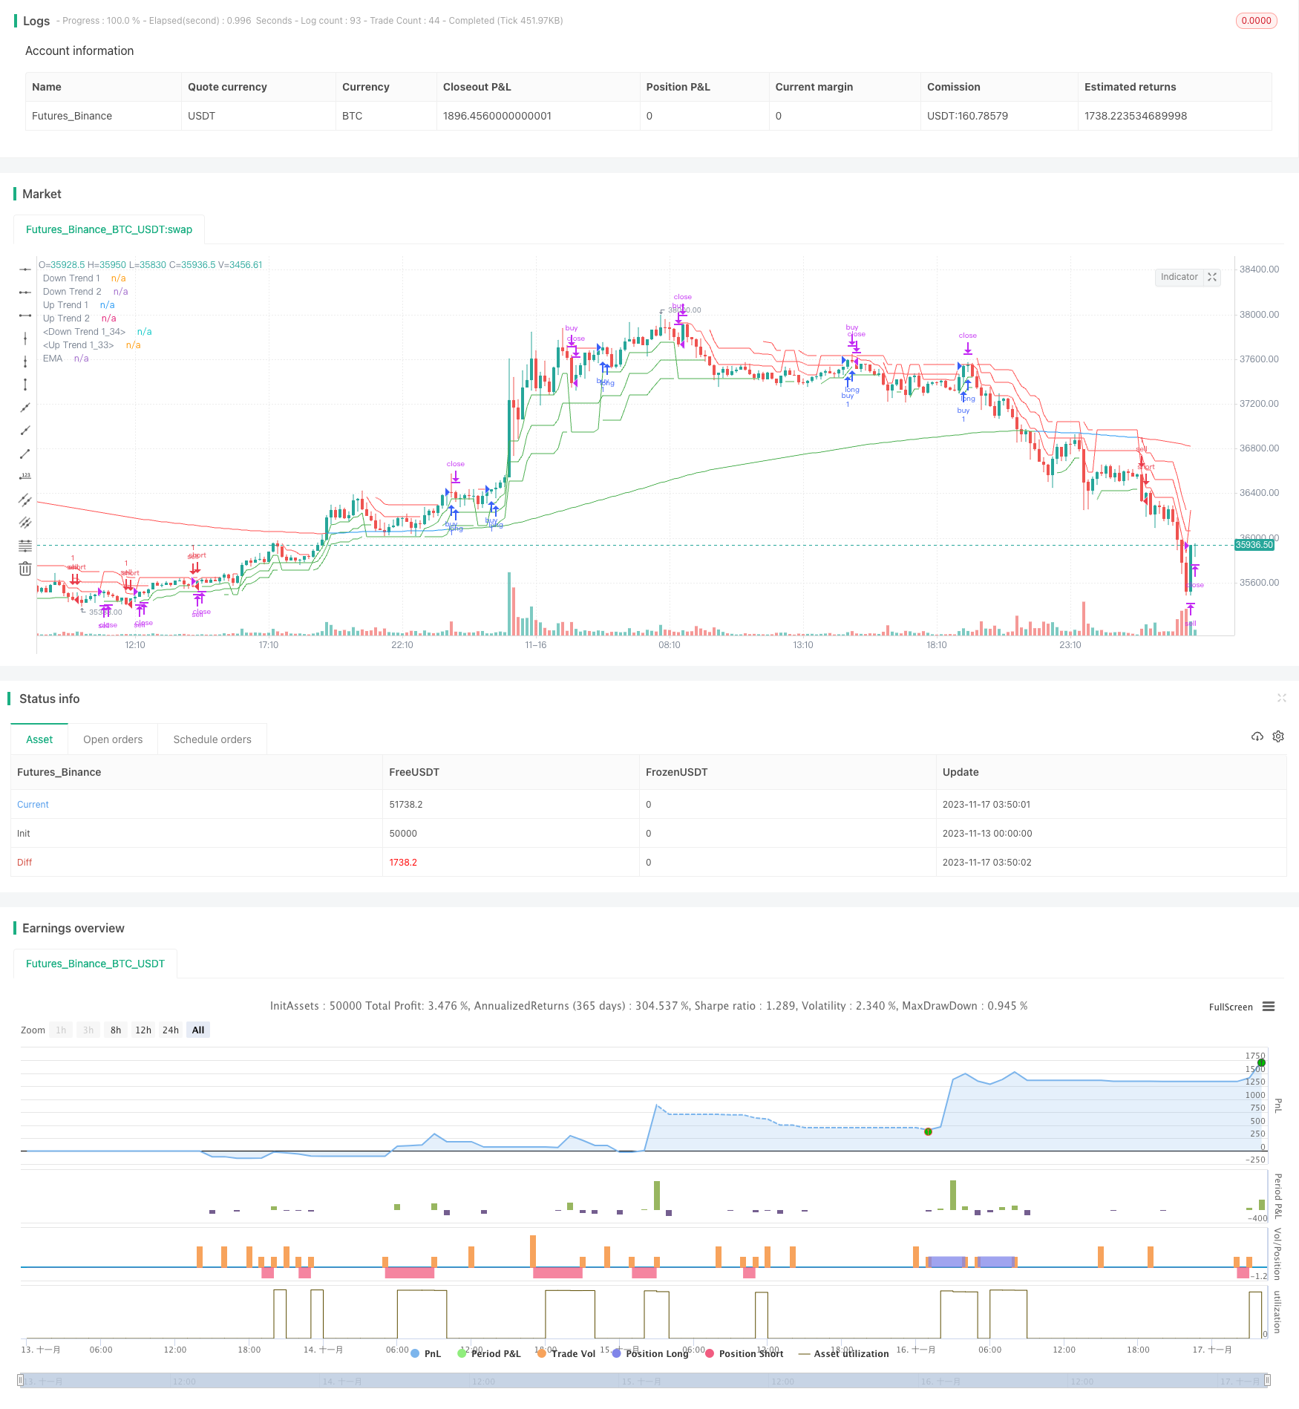Select the diagonal straight line drawing tool

point(25,408)
